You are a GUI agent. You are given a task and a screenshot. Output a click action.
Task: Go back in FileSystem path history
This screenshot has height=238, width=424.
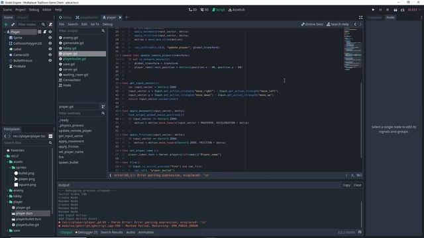pos(5,136)
